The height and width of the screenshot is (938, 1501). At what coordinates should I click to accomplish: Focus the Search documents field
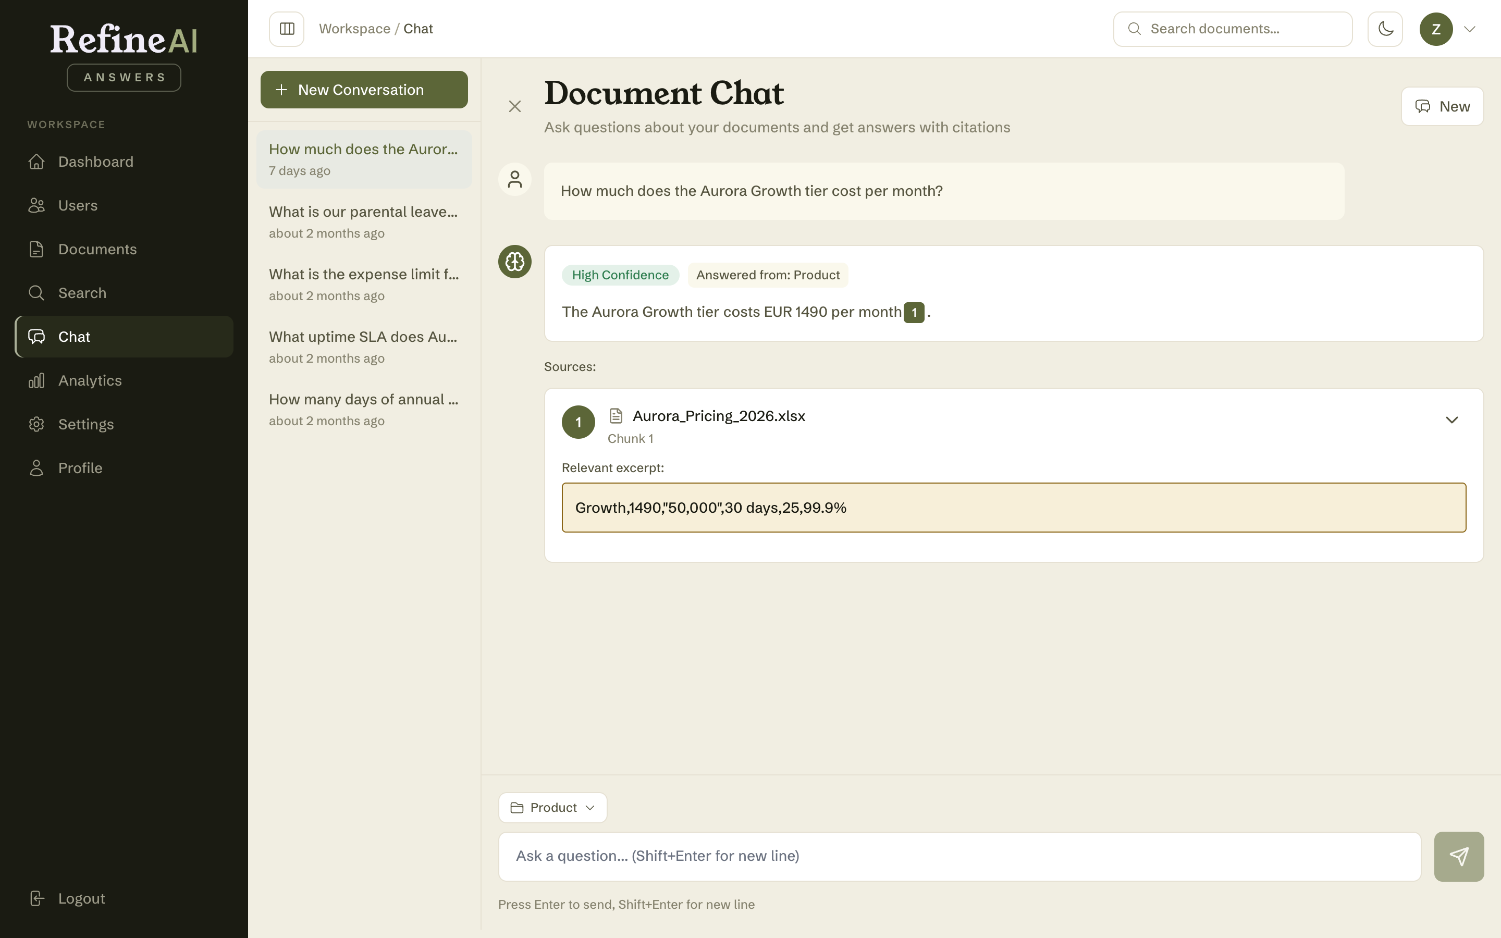1233,29
